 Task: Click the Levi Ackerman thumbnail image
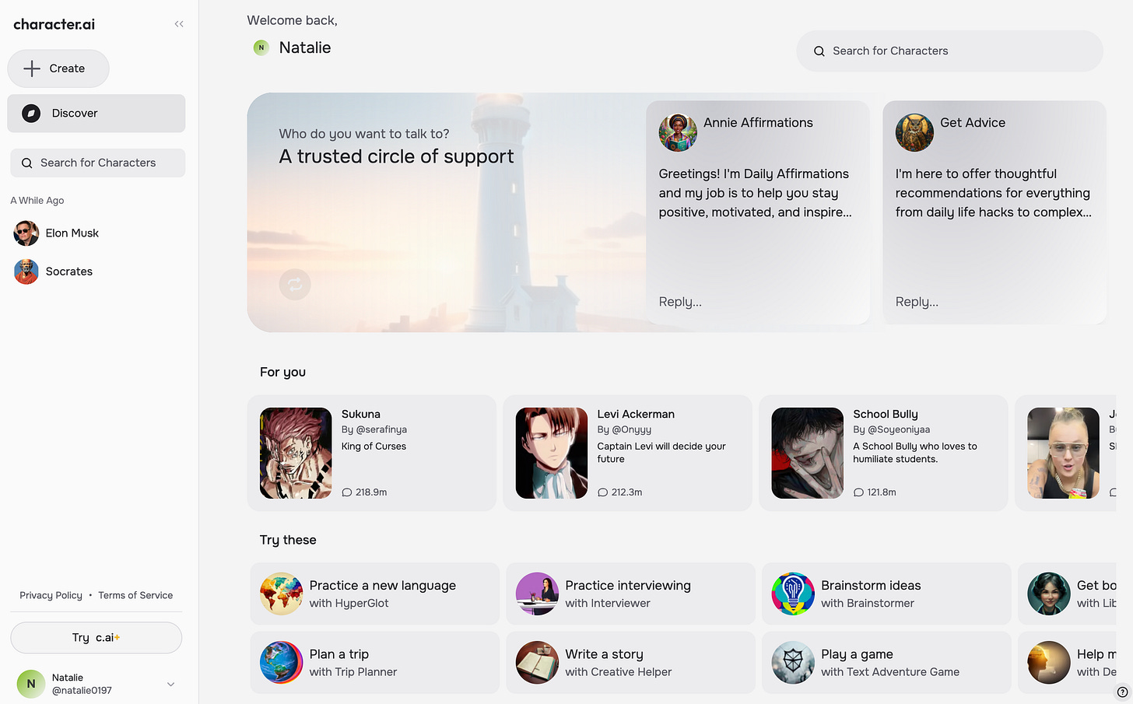click(552, 453)
